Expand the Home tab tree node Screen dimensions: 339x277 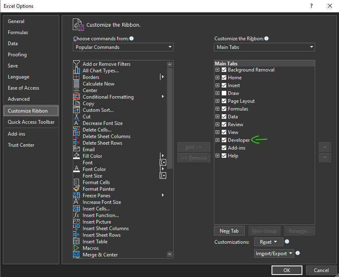click(x=218, y=78)
